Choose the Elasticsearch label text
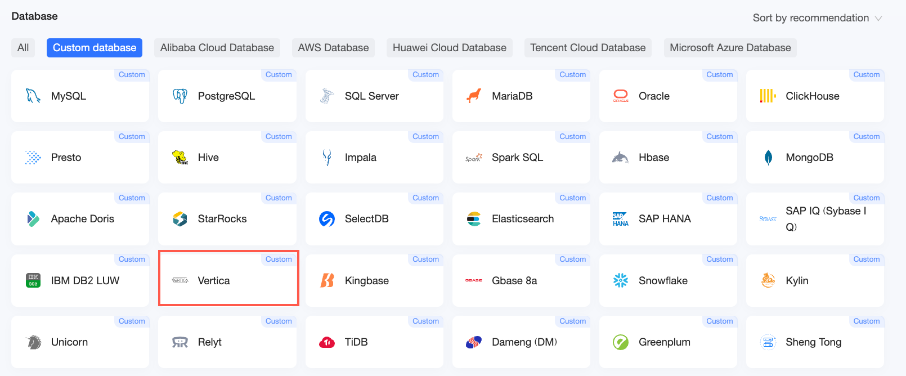Screen dimensions: 906x376 pyautogui.click(x=523, y=219)
